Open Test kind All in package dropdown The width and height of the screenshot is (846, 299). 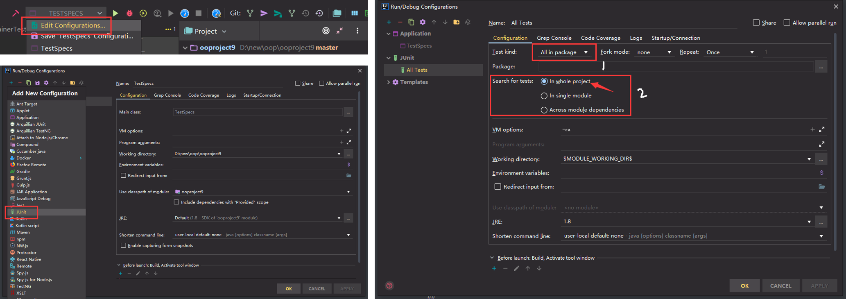click(x=564, y=52)
